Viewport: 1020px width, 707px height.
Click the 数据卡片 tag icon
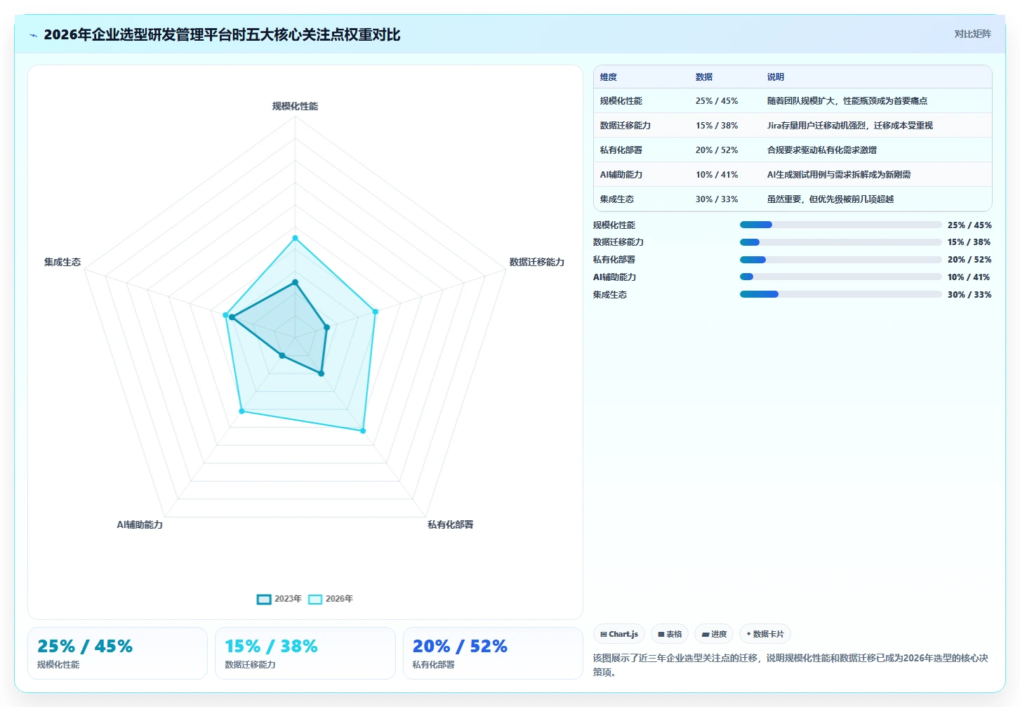coord(749,634)
